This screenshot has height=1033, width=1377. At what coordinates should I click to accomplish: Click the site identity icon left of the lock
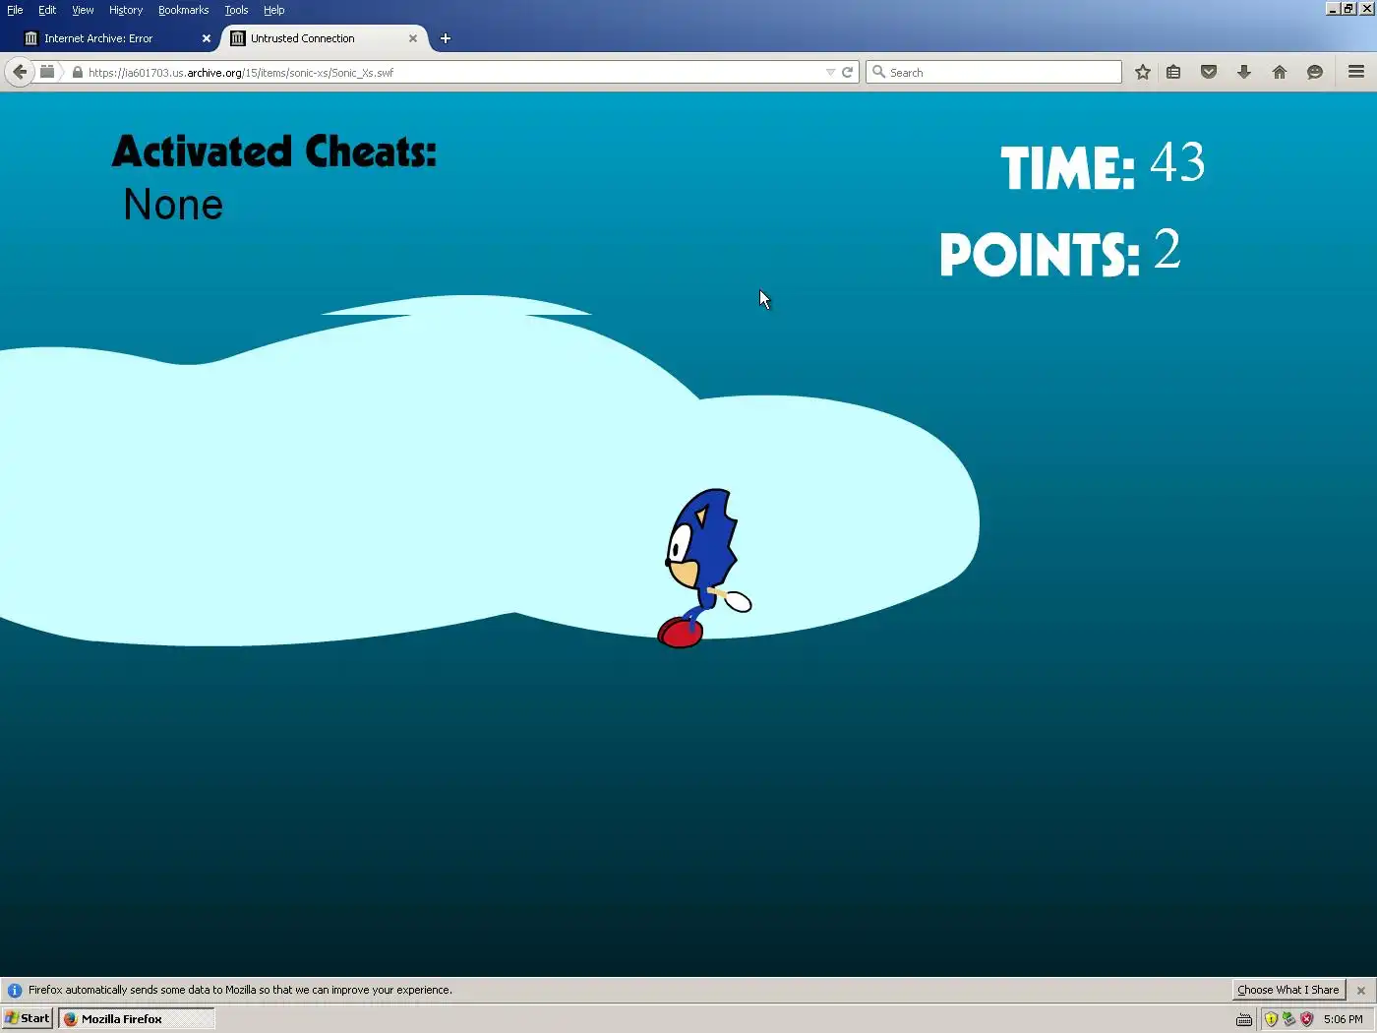pos(46,72)
